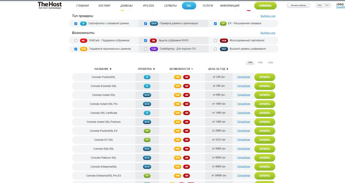The image size is (345, 183).
Task: Click the IDN badge in Comodo Platinum SSL row
Action: [178, 158]
